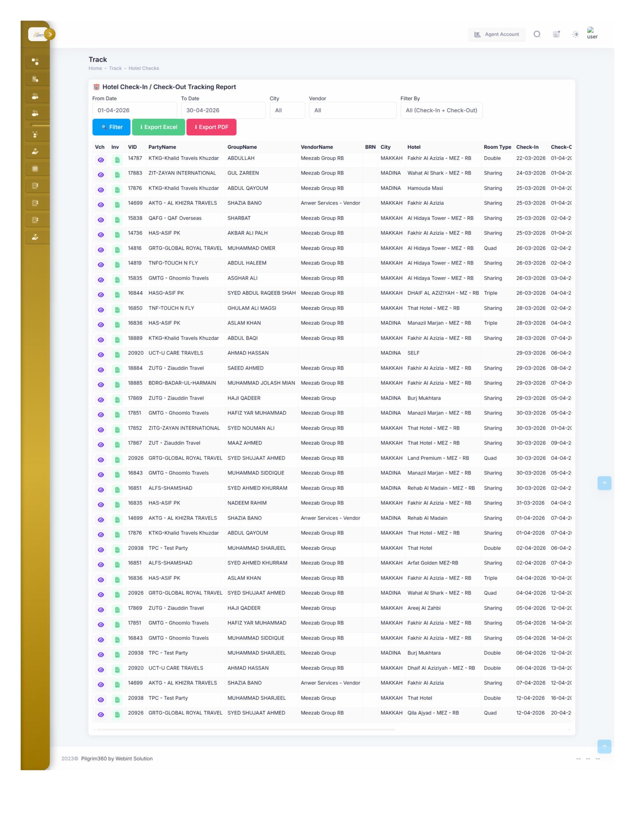Viewport: 635px width, 822px height.
Task: Click the search magnifier icon in header
Action: tap(537, 34)
